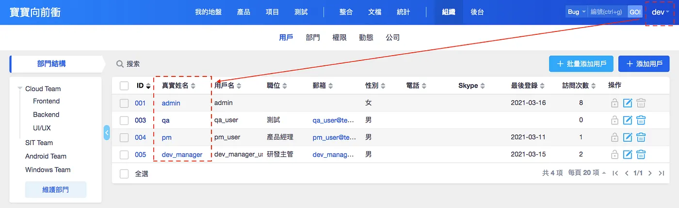Viewport: 679px width, 208px height.
Task: Go to previous page icon
Action: click(627, 173)
